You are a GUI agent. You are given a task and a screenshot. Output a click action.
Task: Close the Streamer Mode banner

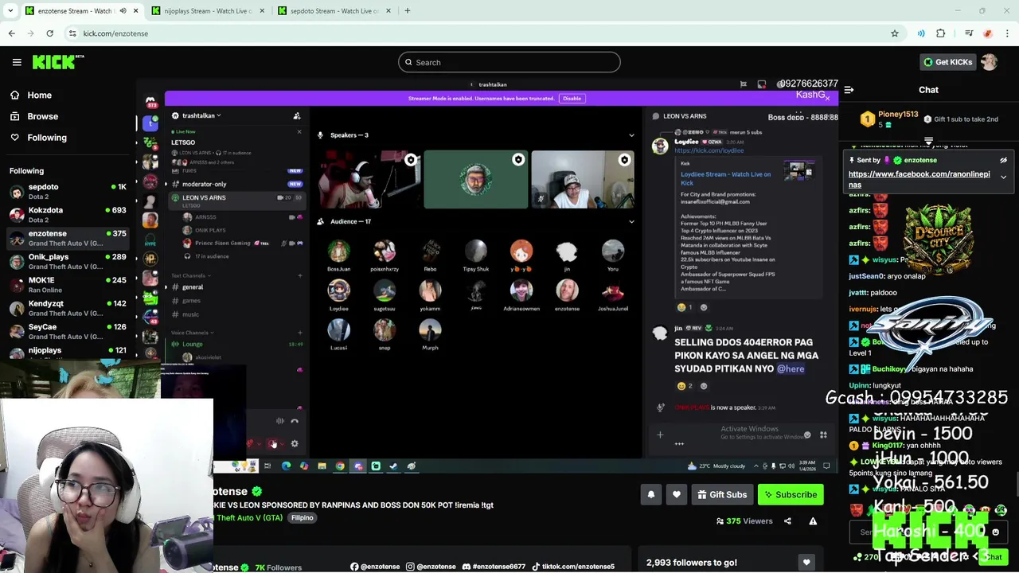(827, 99)
